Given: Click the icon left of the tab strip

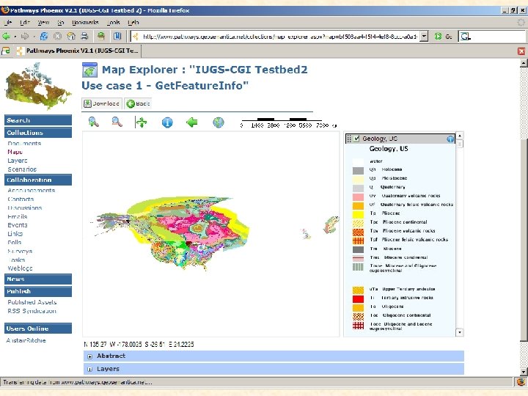Looking at the screenshot, I should (x=6, y=51).
